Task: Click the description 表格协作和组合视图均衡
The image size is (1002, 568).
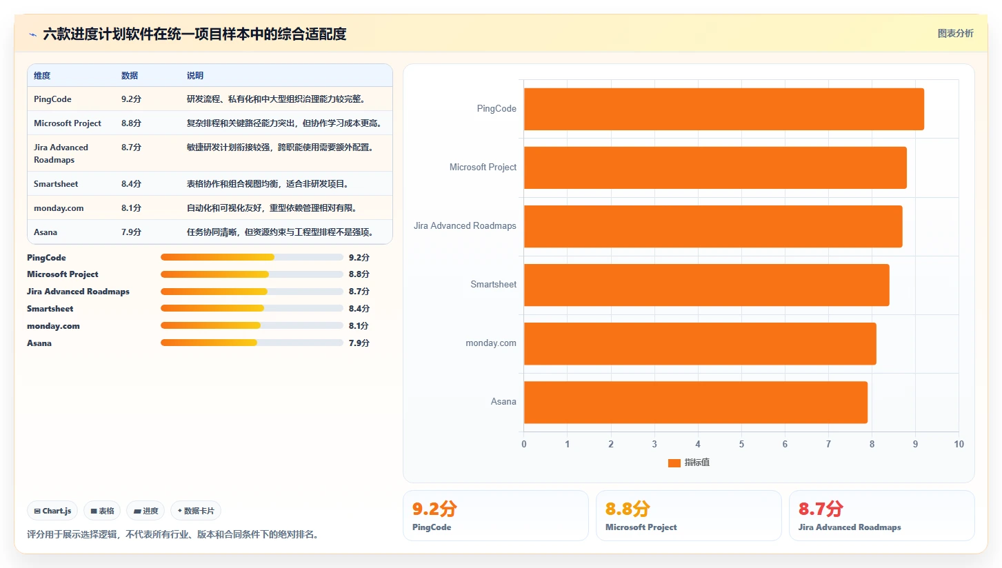Action: 268,184
